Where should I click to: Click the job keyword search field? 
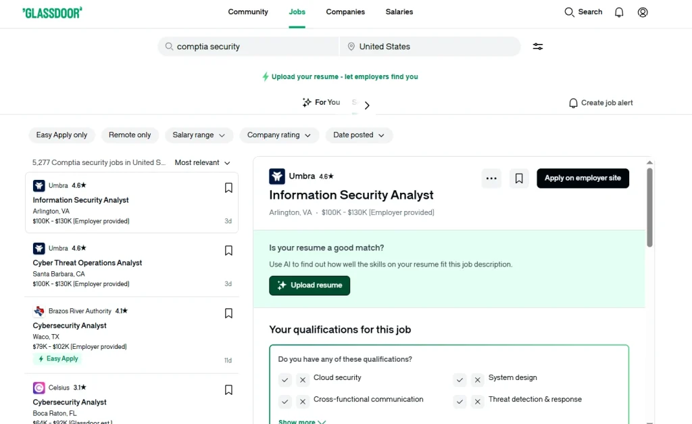249,47
